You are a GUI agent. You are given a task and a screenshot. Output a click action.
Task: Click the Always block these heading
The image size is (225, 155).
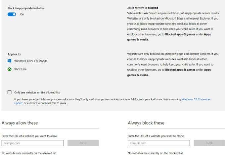pos(146,123)
